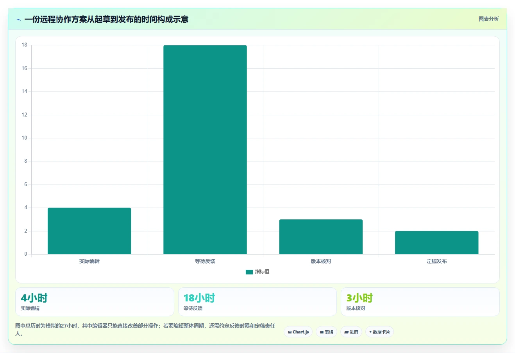Open the 3小时 版本核对 data card

(420, 302)
